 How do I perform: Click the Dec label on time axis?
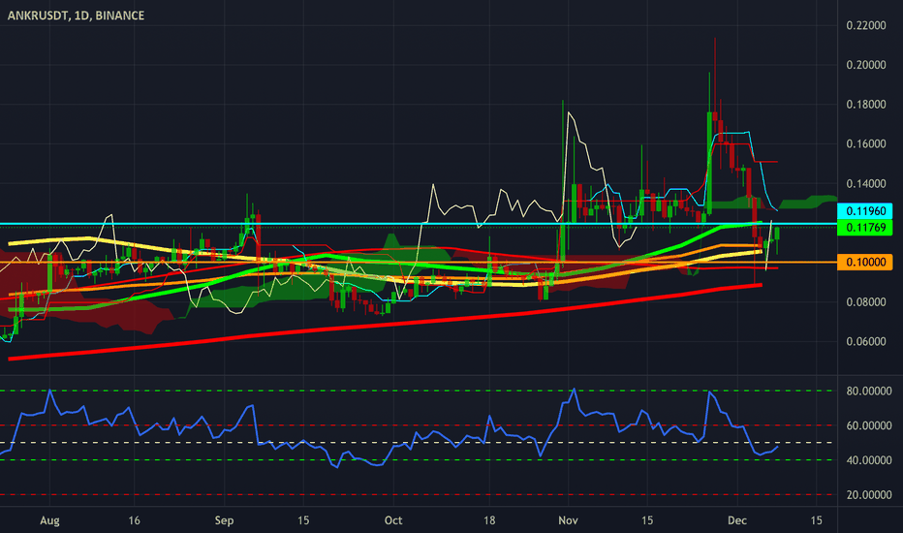pyautogui.click(x=737, y=521)
